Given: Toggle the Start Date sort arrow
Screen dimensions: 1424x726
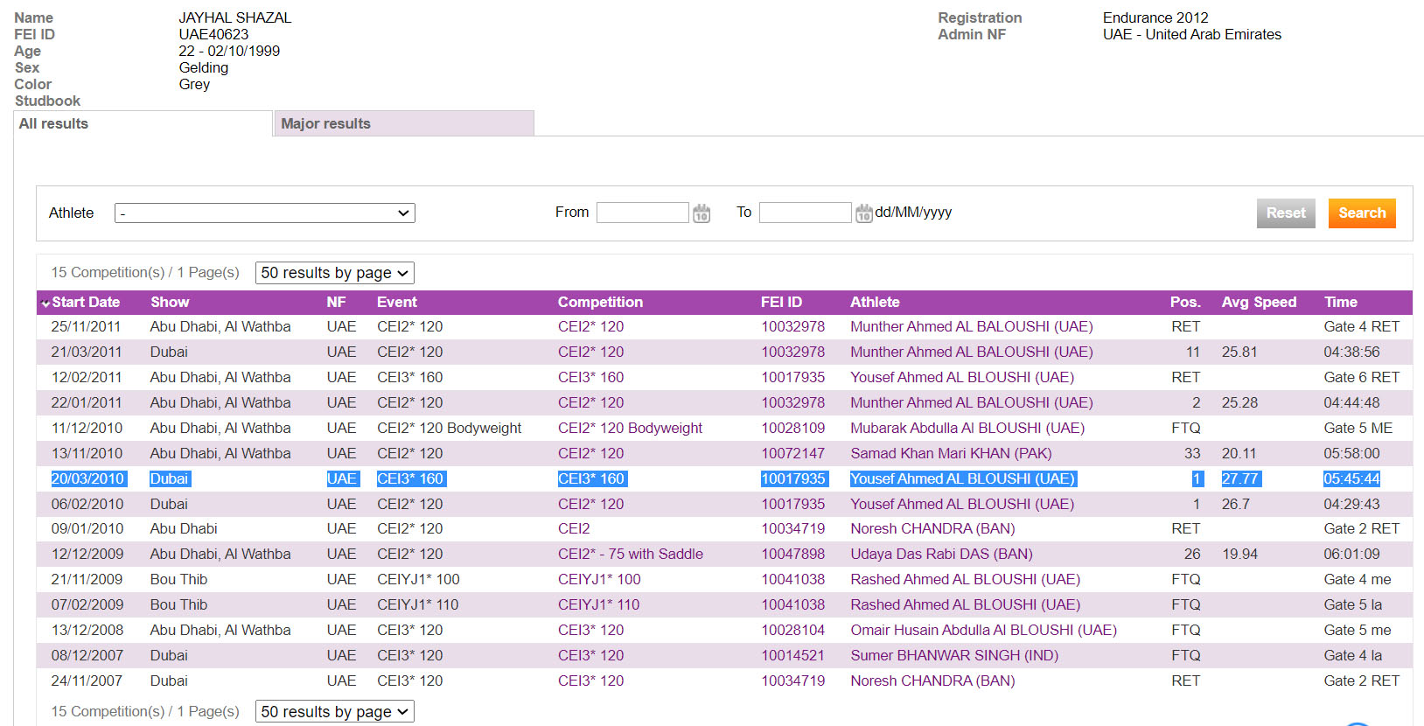Looking at the screenshot, I should tap(45, 303).
